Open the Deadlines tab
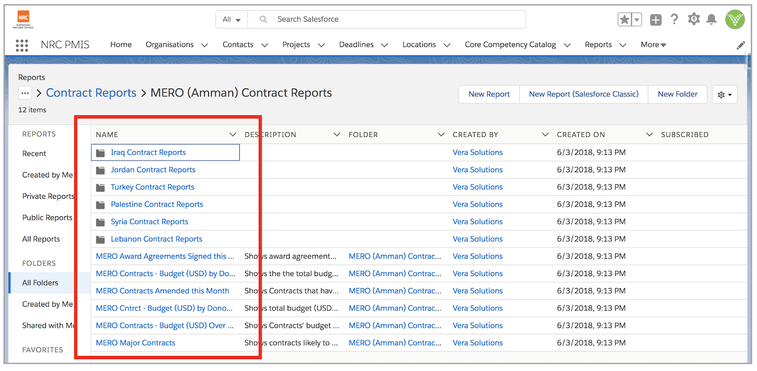This screenshot has height=371, width=757. 356,44
